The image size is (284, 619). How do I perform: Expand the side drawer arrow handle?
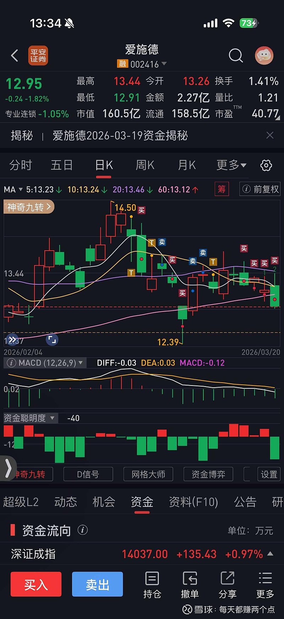coord(8,468)
